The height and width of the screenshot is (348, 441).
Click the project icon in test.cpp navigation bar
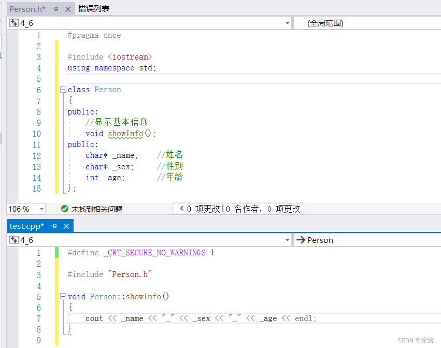14,240
